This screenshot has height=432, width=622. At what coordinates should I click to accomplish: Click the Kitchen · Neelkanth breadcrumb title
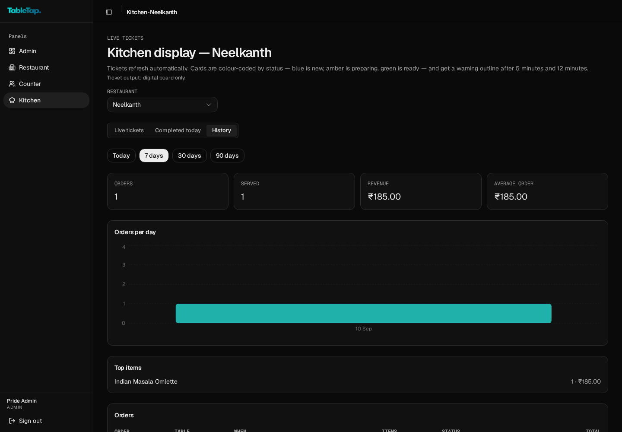click(152, 12)
